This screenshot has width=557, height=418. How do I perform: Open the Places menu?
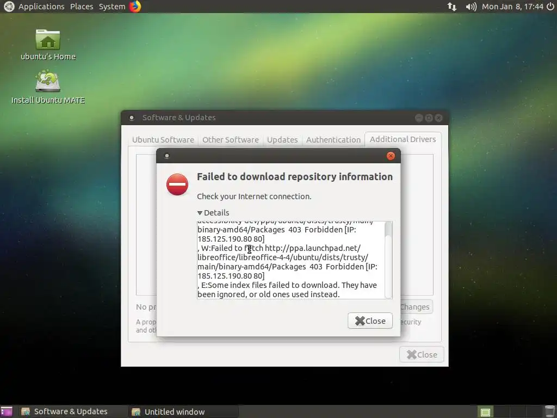(82, 7)
